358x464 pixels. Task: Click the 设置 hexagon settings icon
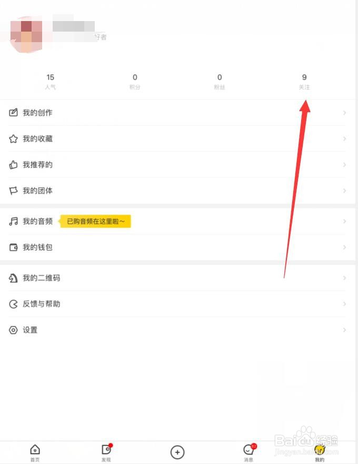(14, 330)
